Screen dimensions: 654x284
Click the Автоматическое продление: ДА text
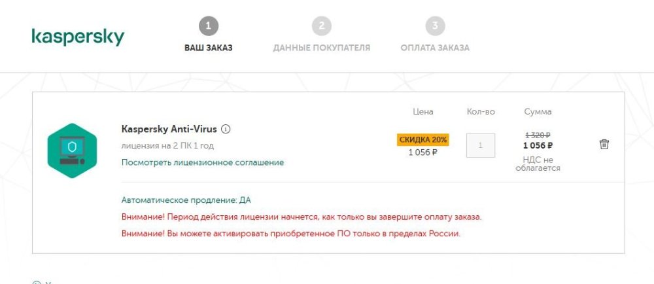186,200
